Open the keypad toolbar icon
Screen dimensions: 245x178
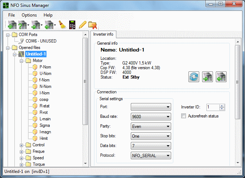click(72, 25)
